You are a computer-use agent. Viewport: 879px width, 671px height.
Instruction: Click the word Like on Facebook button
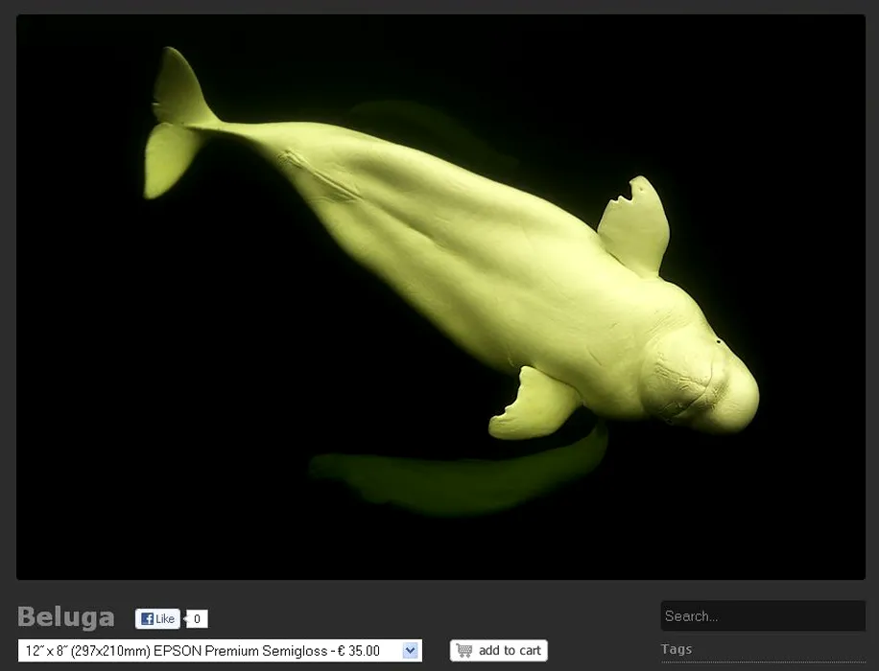(x=165, y=619)
